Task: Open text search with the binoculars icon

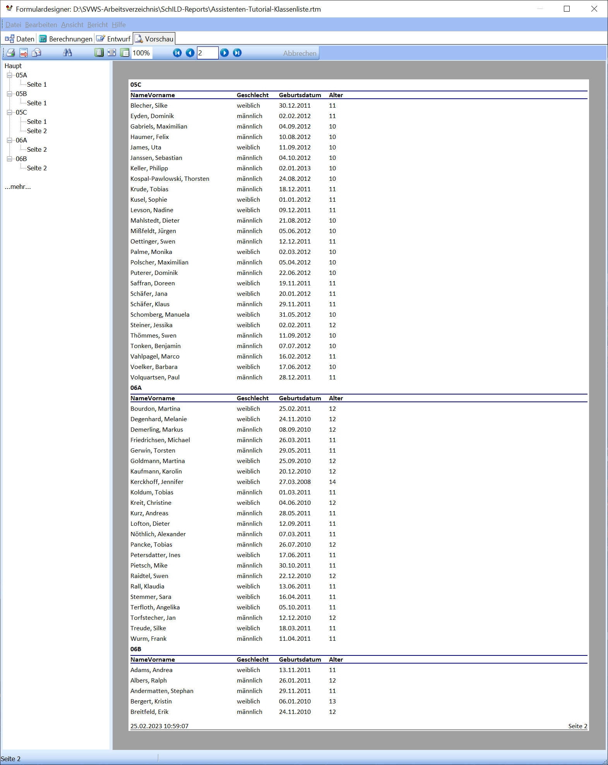Action: (x=68, y=53)
